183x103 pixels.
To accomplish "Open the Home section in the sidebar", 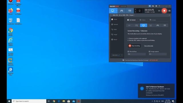I will point(114,19).
